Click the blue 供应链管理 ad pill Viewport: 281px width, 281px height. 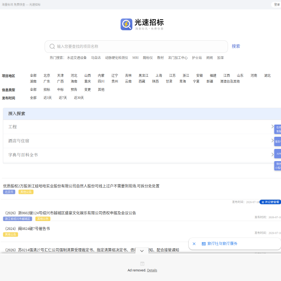pyautogui.click(x=270, y=202)
